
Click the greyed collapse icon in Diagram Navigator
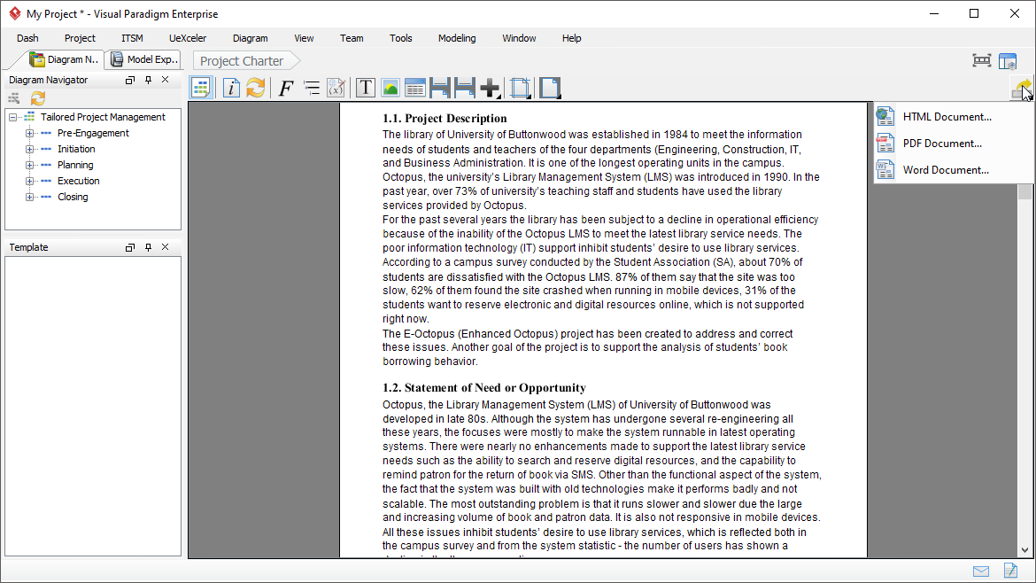[x=14, y=98]
